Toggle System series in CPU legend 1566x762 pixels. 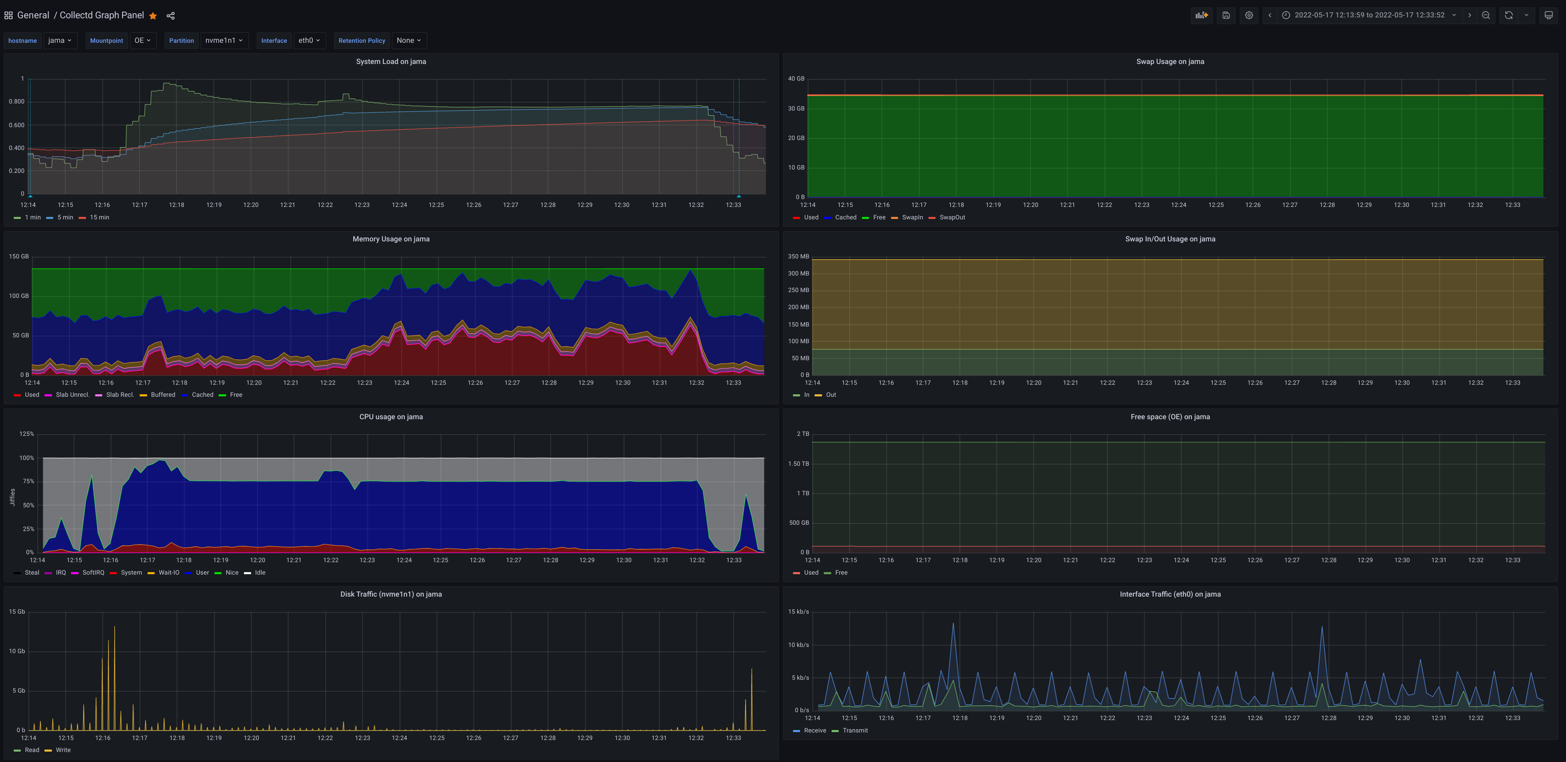(131, 573)
